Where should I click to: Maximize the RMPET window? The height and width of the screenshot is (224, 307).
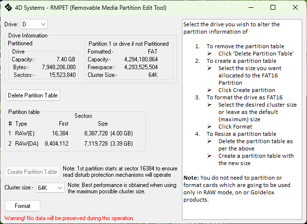click(x=273, y=8)
